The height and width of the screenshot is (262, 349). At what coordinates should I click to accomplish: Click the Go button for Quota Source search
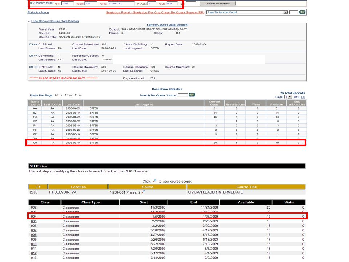192,95
